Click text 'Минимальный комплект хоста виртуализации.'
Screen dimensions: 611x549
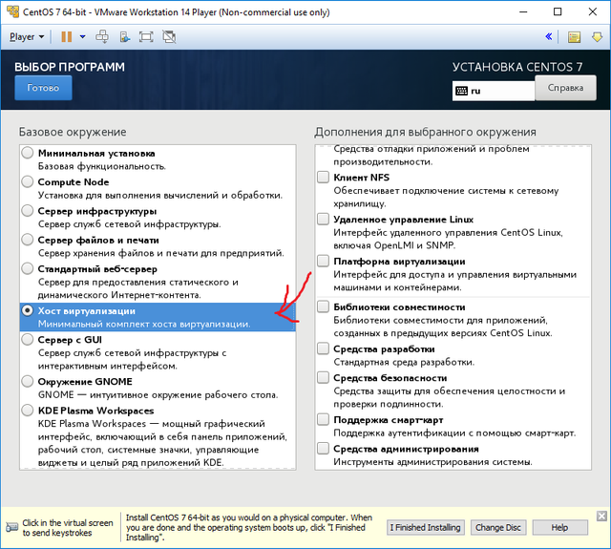coord(144,325)
